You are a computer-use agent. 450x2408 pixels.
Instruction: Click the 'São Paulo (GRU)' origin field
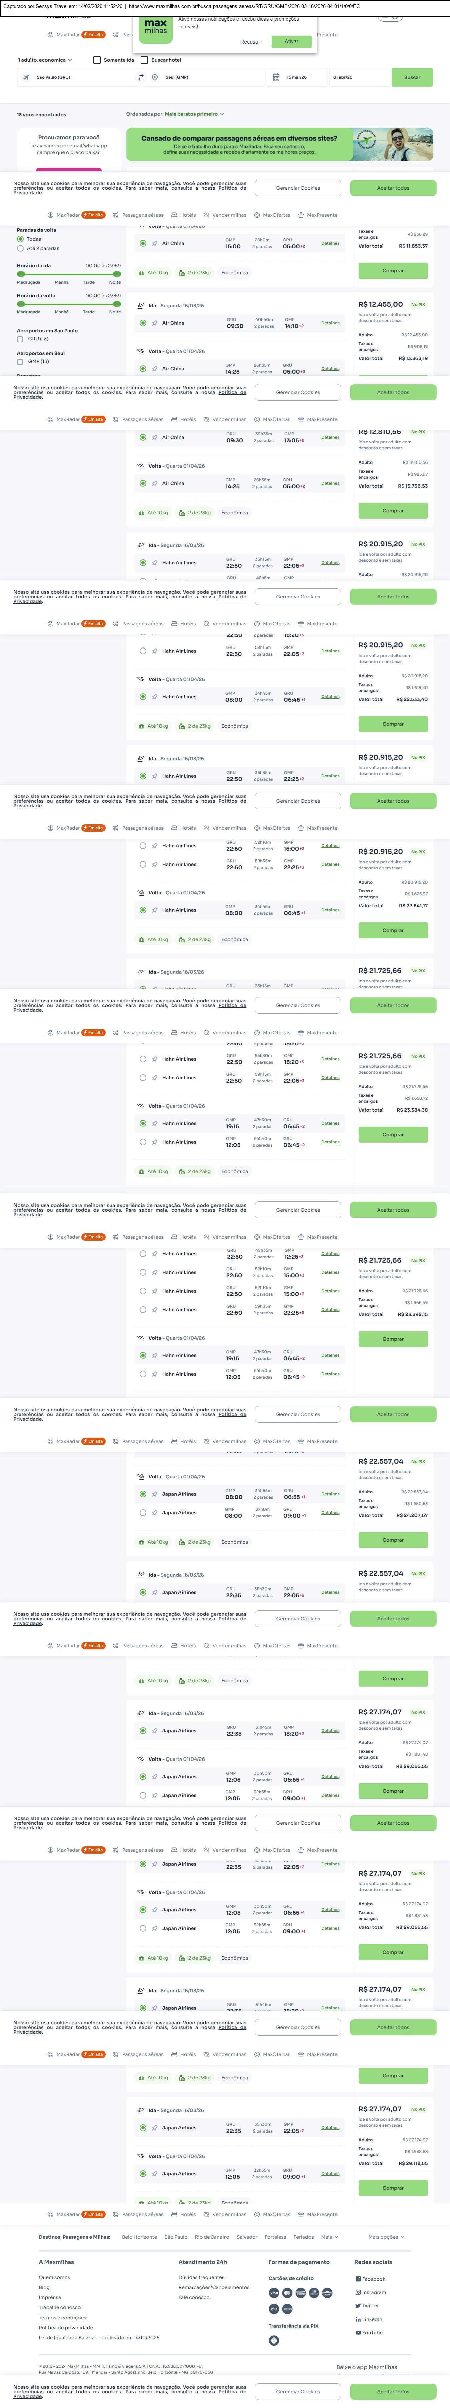79,77
